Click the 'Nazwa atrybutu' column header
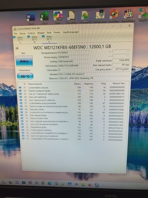This screenshot has width=148, height=198. coord(35,84)
